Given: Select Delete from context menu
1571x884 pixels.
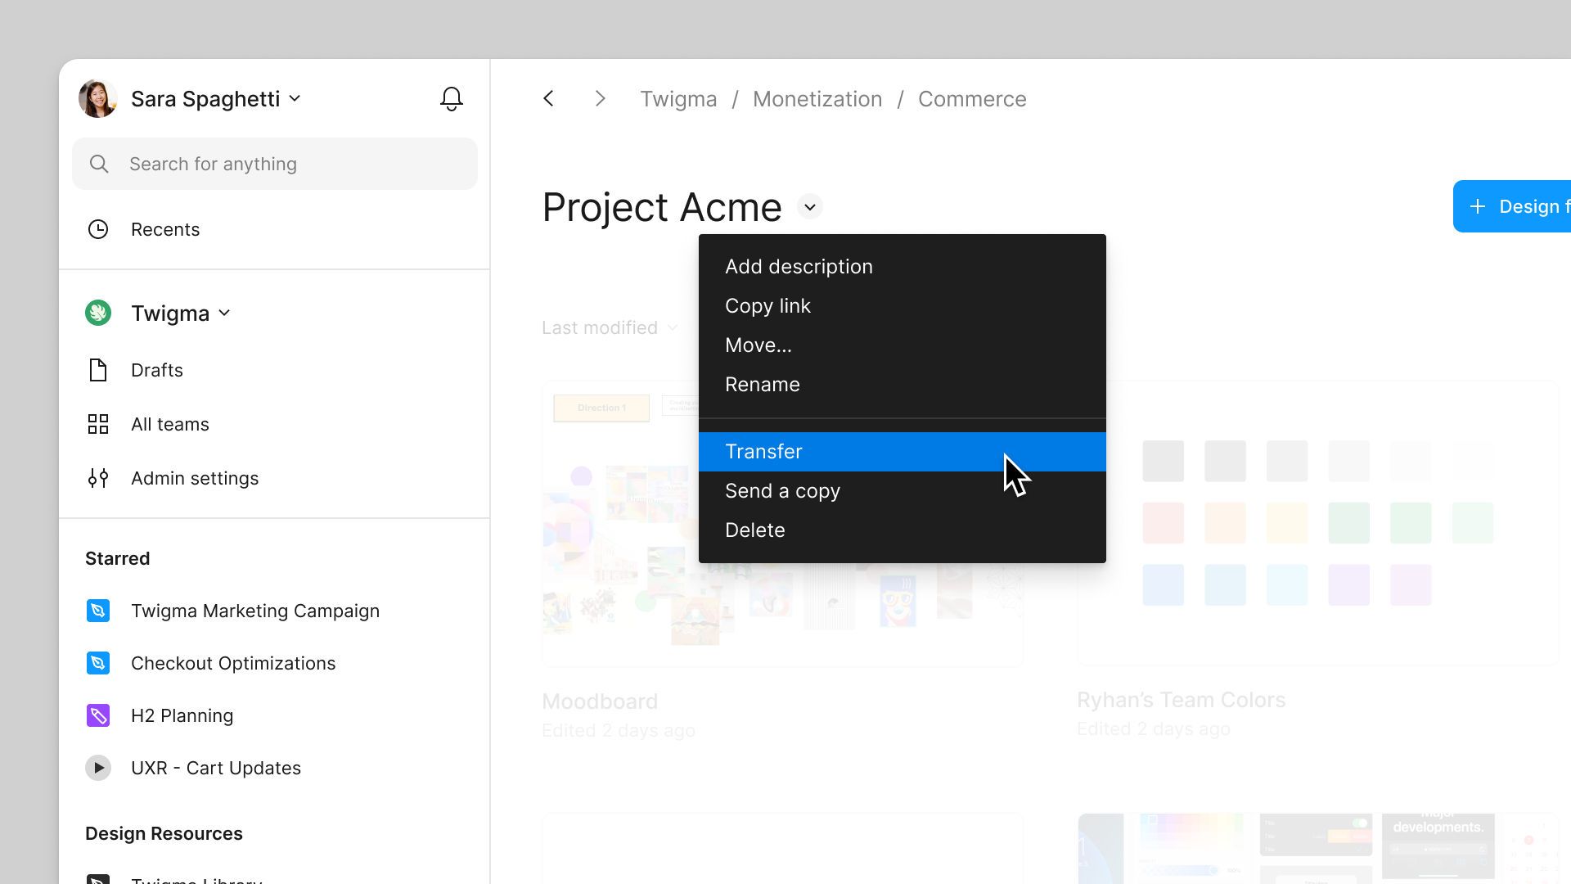Looking at the screenshot, I should (754, 530).
